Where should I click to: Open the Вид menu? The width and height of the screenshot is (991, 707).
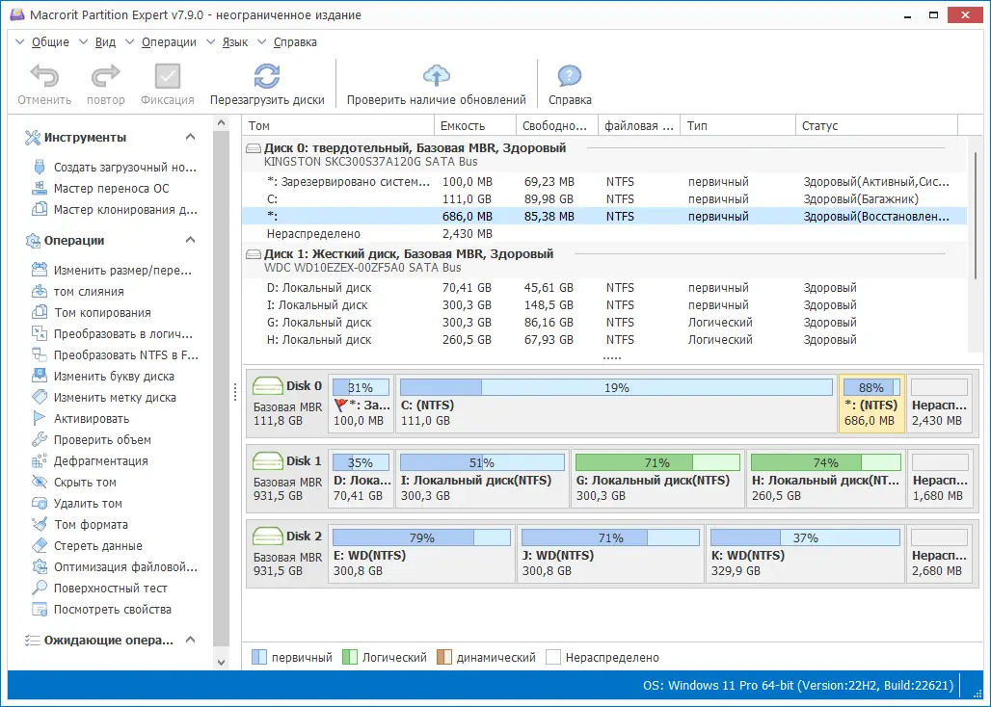(x=105, y=41)
